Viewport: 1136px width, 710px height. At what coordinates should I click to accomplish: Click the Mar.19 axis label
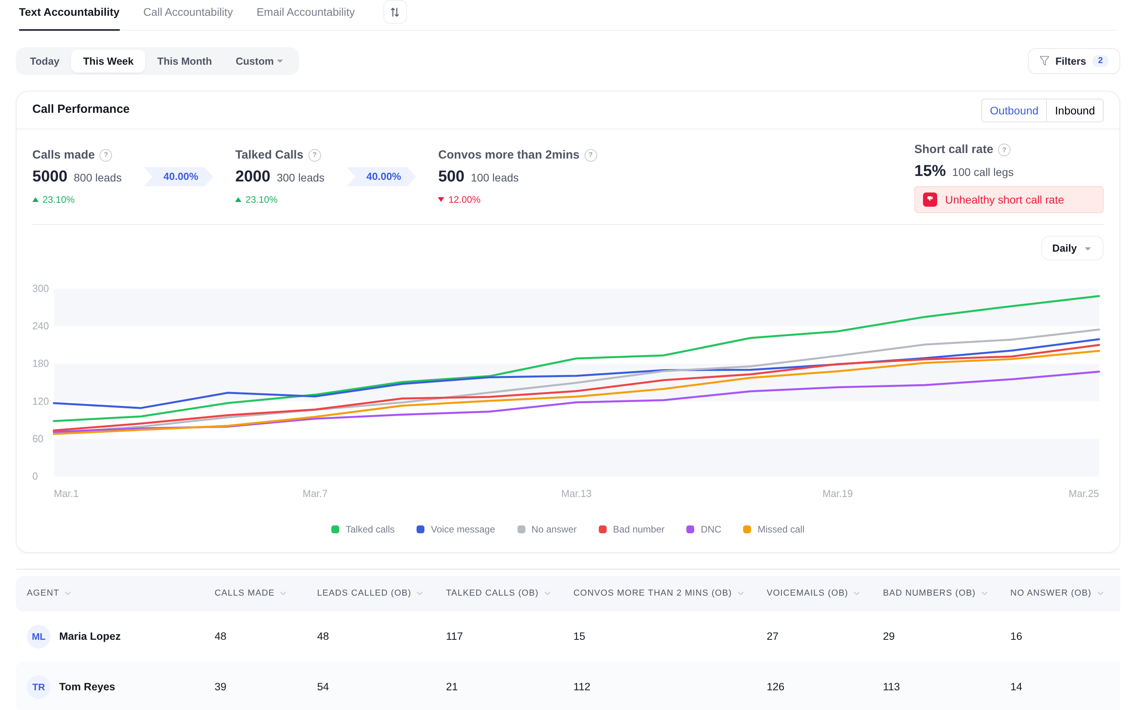(837, 493)
